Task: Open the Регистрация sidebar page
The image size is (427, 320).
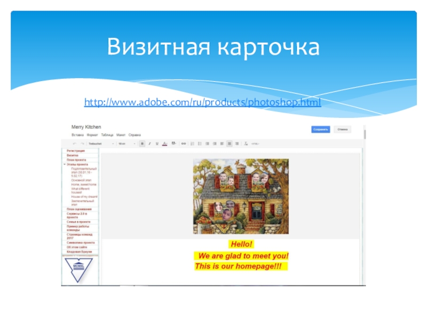Action: click(x=76, y=151)
